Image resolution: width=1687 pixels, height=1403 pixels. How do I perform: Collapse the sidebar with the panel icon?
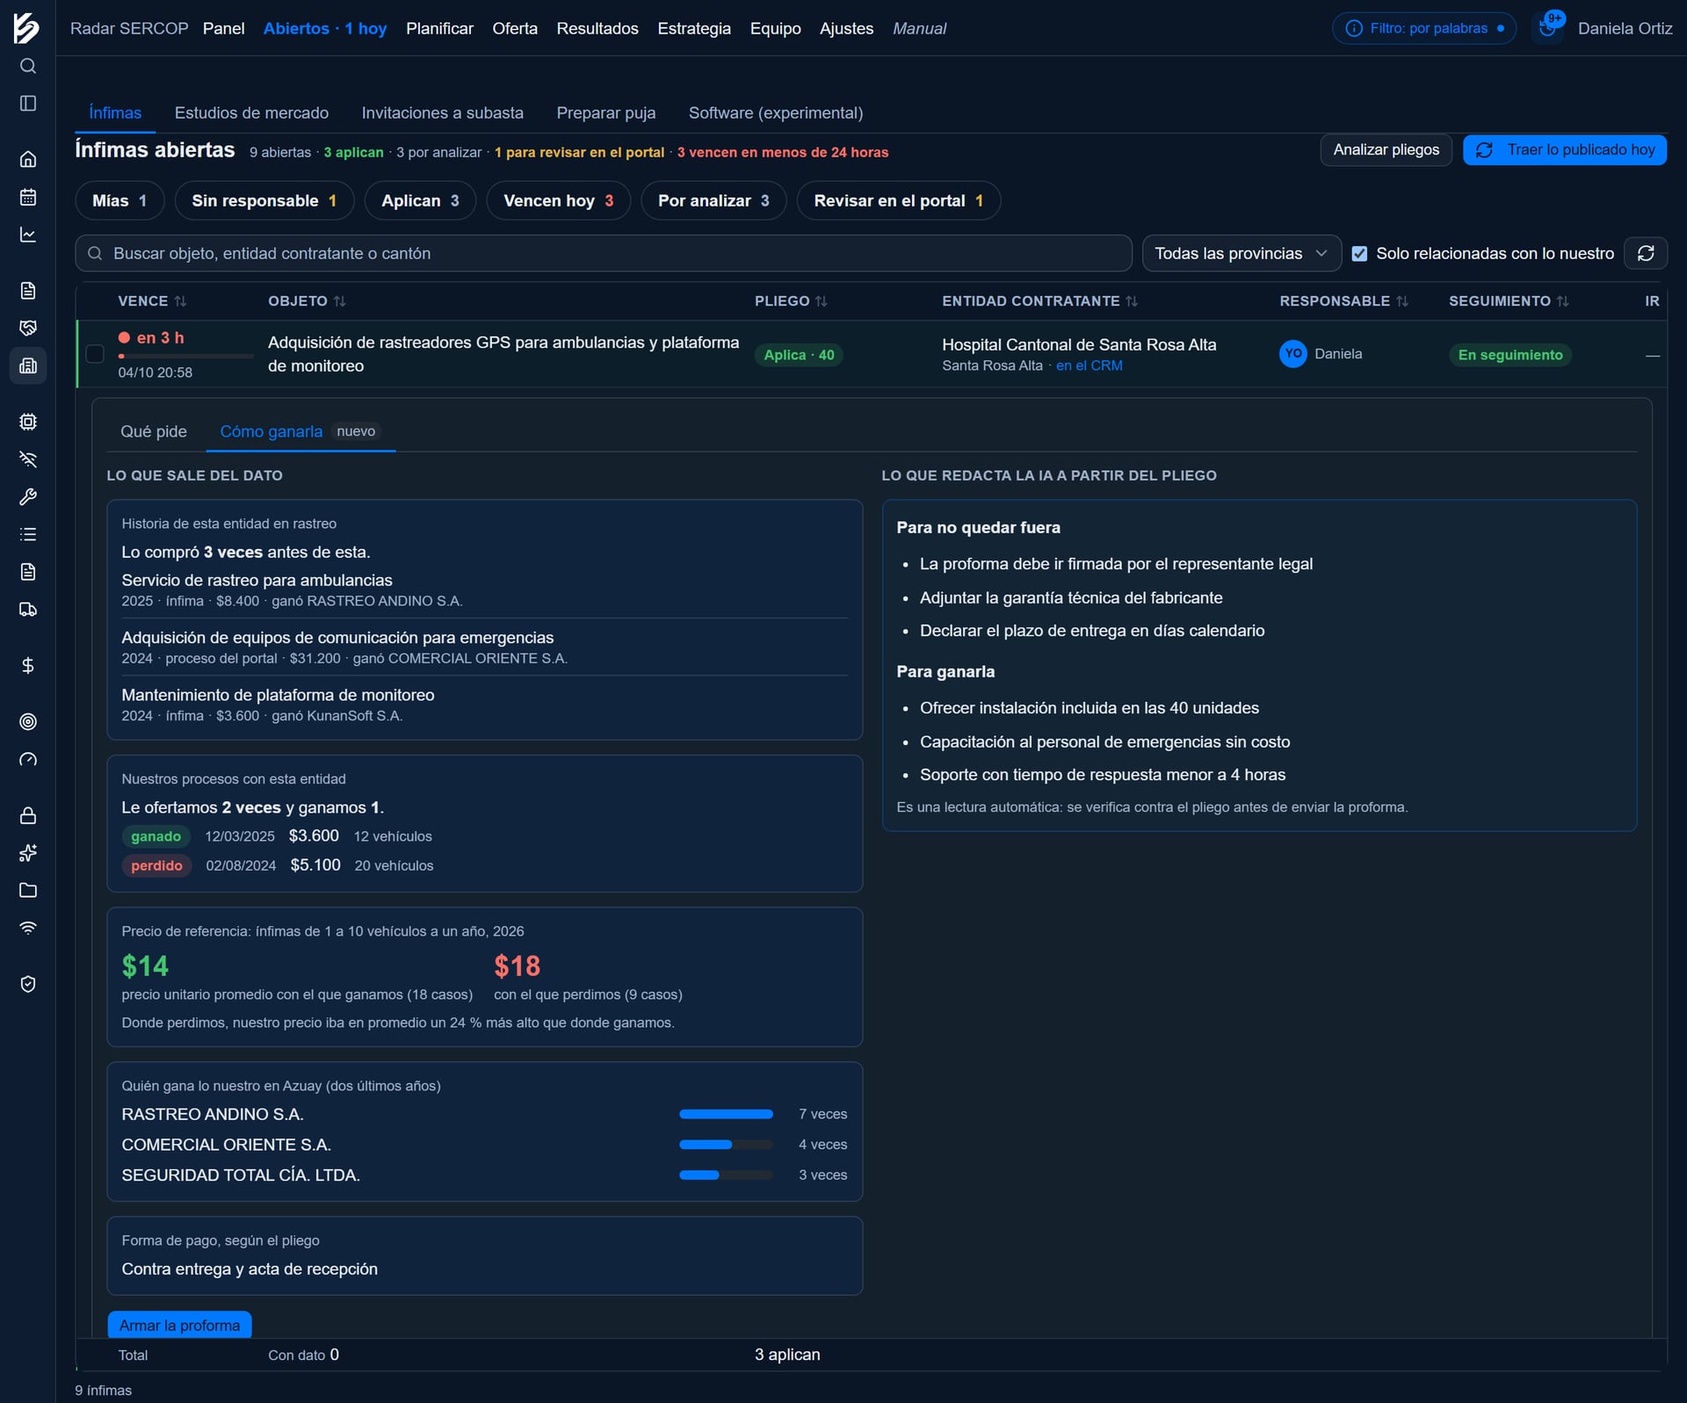click(28, 104)
